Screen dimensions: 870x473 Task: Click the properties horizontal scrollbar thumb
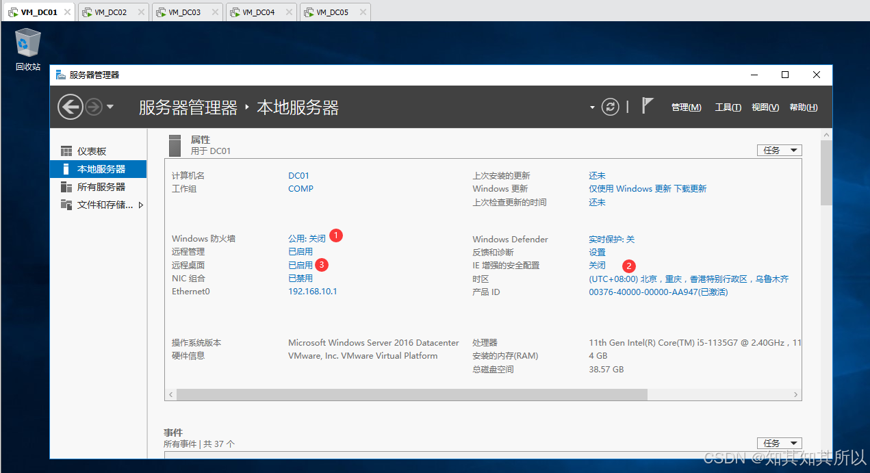(x=412, y=395)
